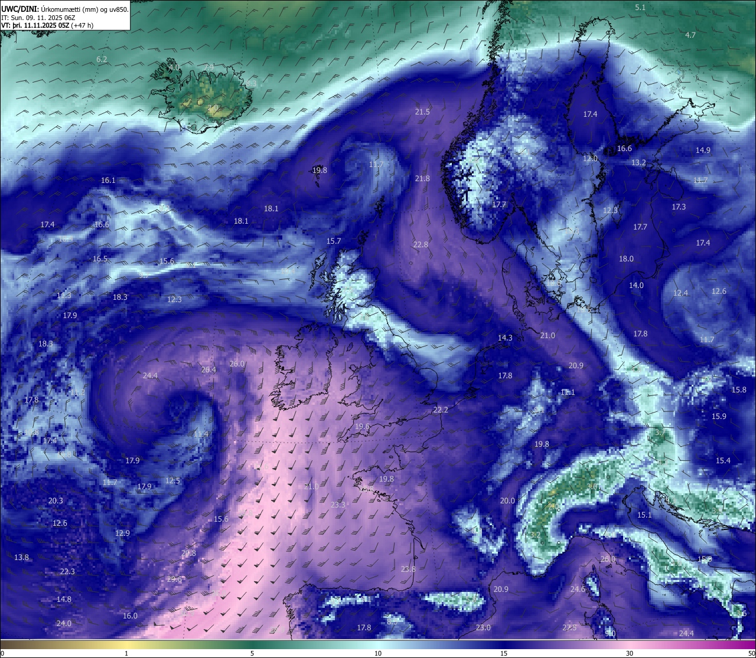Click the 29.6 value label

coord(174,579)
